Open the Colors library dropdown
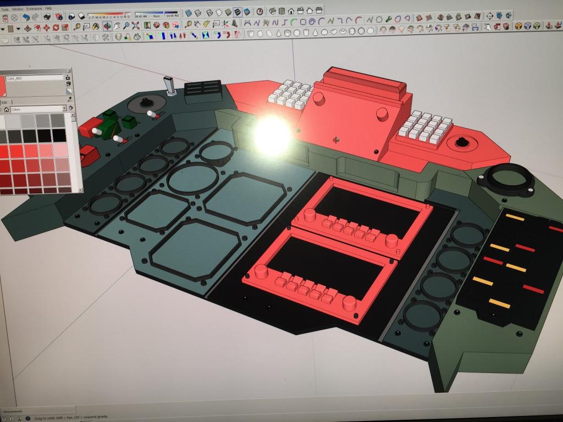The height and width of the screenshot is (422, 563). pos(64,109)
